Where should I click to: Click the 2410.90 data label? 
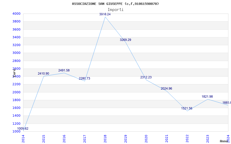tap(44, 74)
